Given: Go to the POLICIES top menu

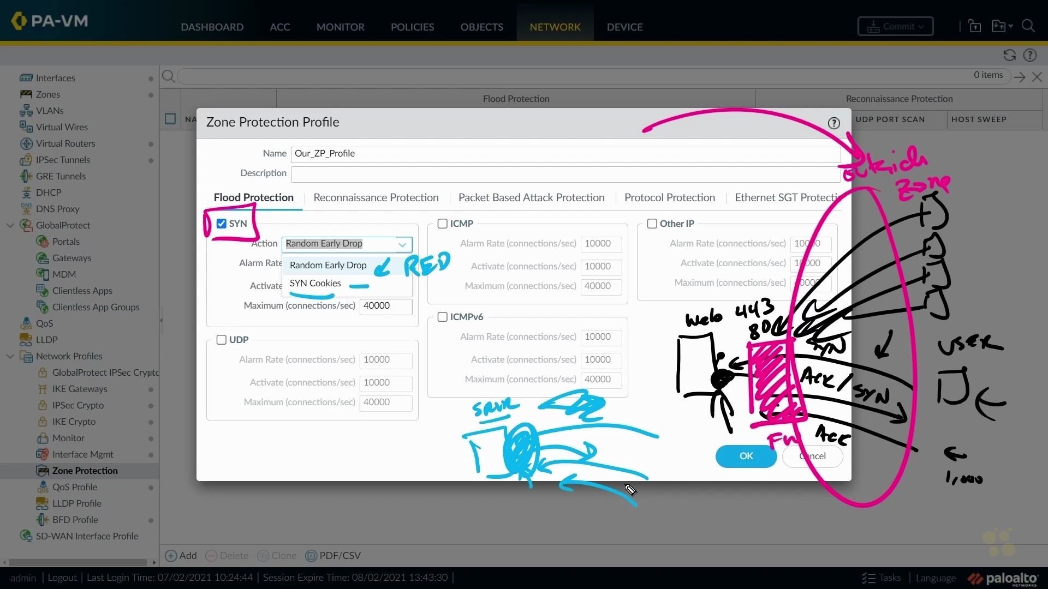Looking at the screenshot, I should point(413,27).
